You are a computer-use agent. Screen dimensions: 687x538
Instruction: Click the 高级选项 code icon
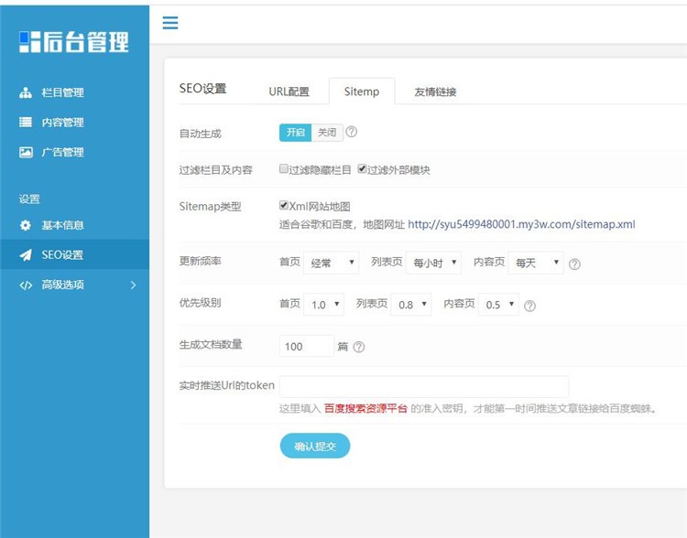tap(26, 285)
